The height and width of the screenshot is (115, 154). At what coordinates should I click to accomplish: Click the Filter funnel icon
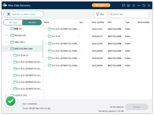[x=97, y=14]
